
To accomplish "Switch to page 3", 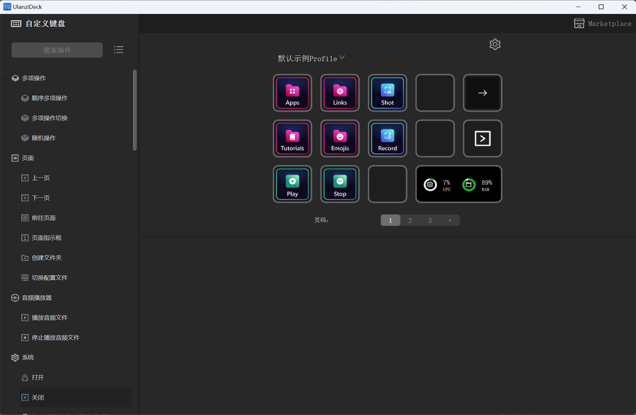I will 430,221.
